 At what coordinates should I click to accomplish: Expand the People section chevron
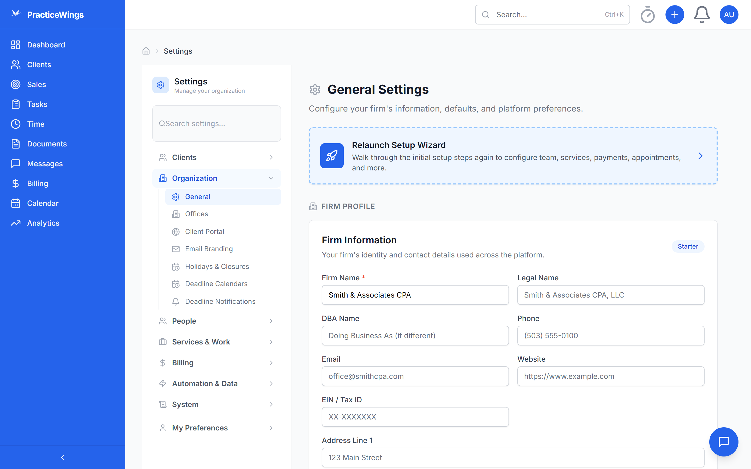271,321
